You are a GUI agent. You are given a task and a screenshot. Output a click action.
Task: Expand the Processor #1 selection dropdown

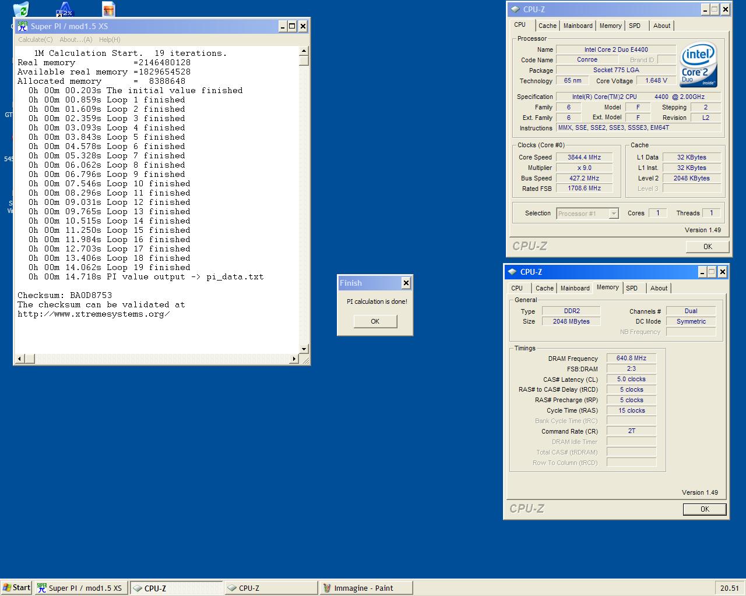[x=613, y=214]
